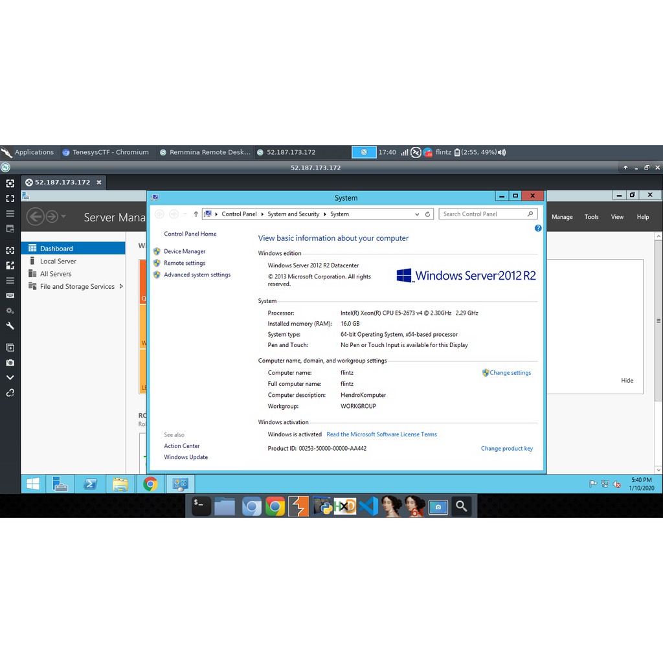Select Control Panel breadcrumb in address bar

(239, 214)
